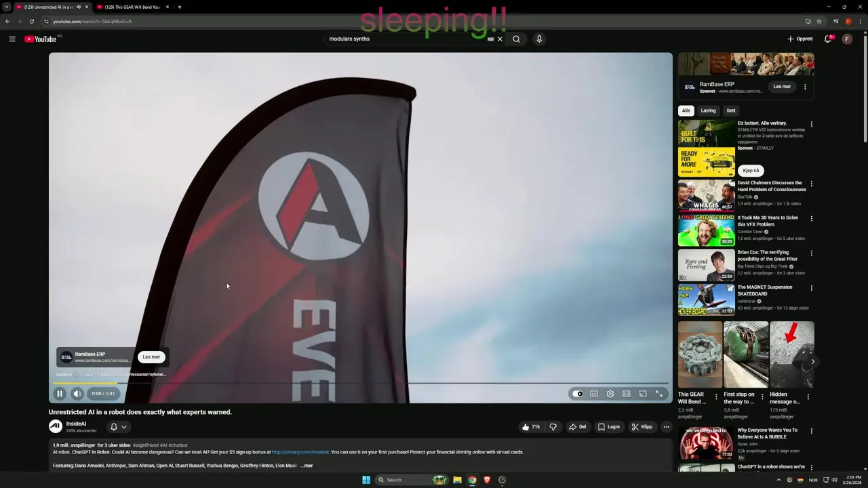Viewport: 868px width, 488px height.
Task: Select the Alle filter chip
Action: click(686, 110)
